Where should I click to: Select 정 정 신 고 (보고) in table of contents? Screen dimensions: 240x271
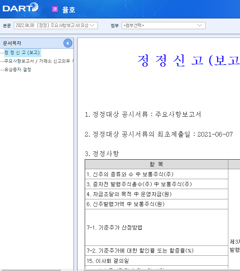[22, 53]
